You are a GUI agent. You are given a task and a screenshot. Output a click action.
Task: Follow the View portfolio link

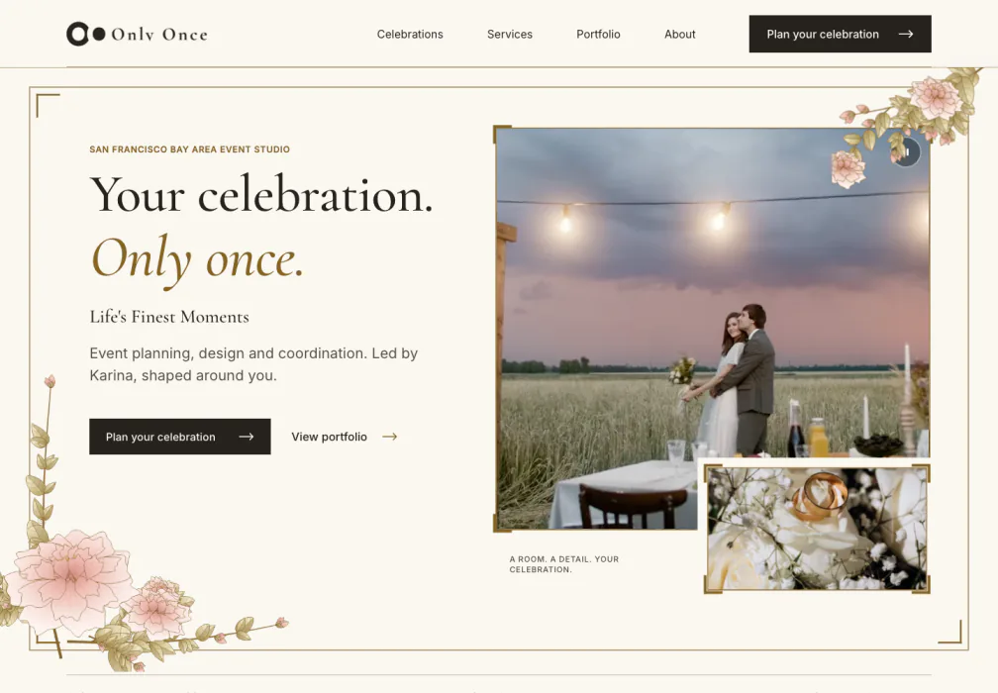(345, 437)
